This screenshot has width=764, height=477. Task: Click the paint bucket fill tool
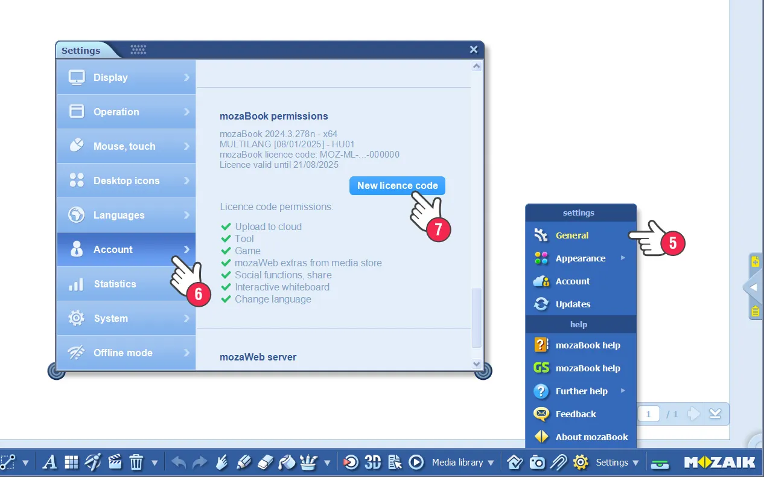pyautogui.click(x=287, y=463)
